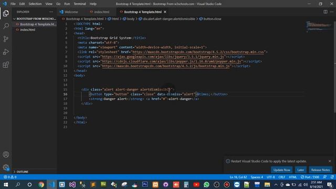Open the Run menu

click(x=67, y=4)
